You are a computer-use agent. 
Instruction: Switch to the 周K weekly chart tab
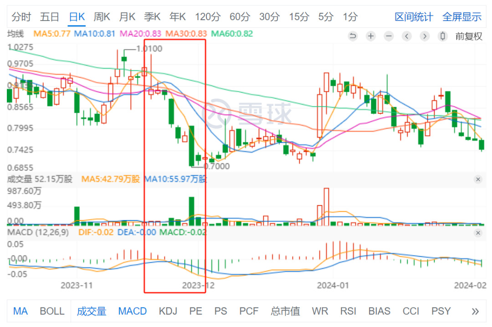click(x=102, y=17)
